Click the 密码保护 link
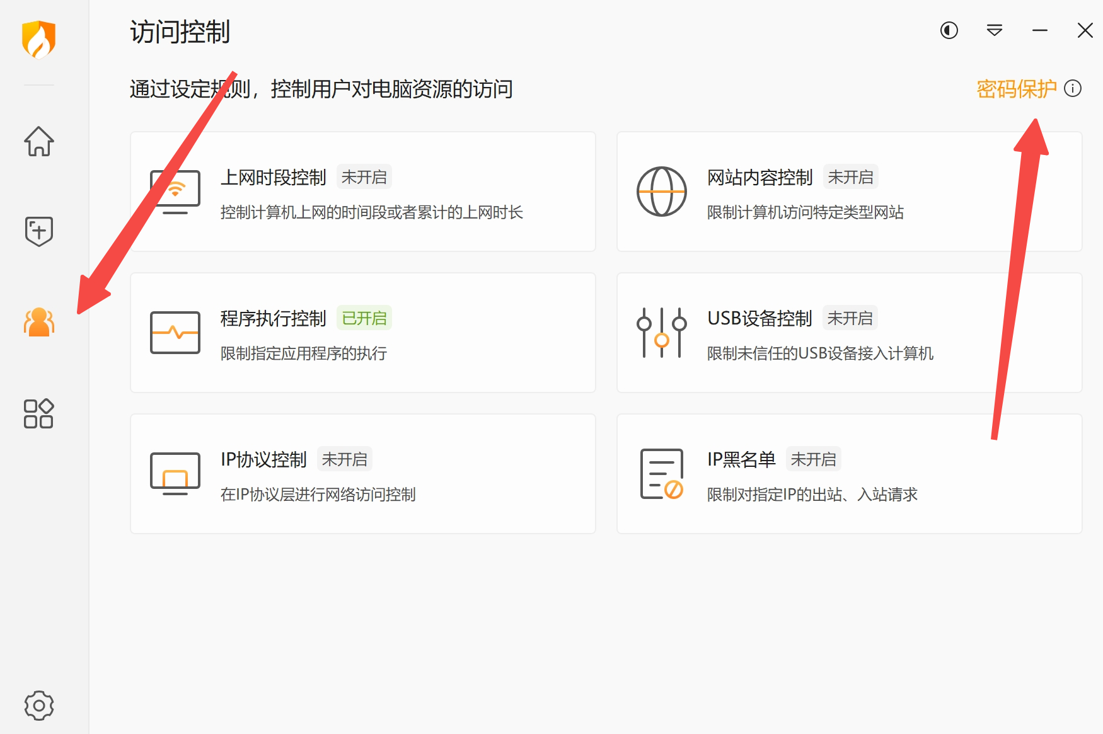The width and height of the screenshot is (1103, 734). click(x=1016, y=89)
